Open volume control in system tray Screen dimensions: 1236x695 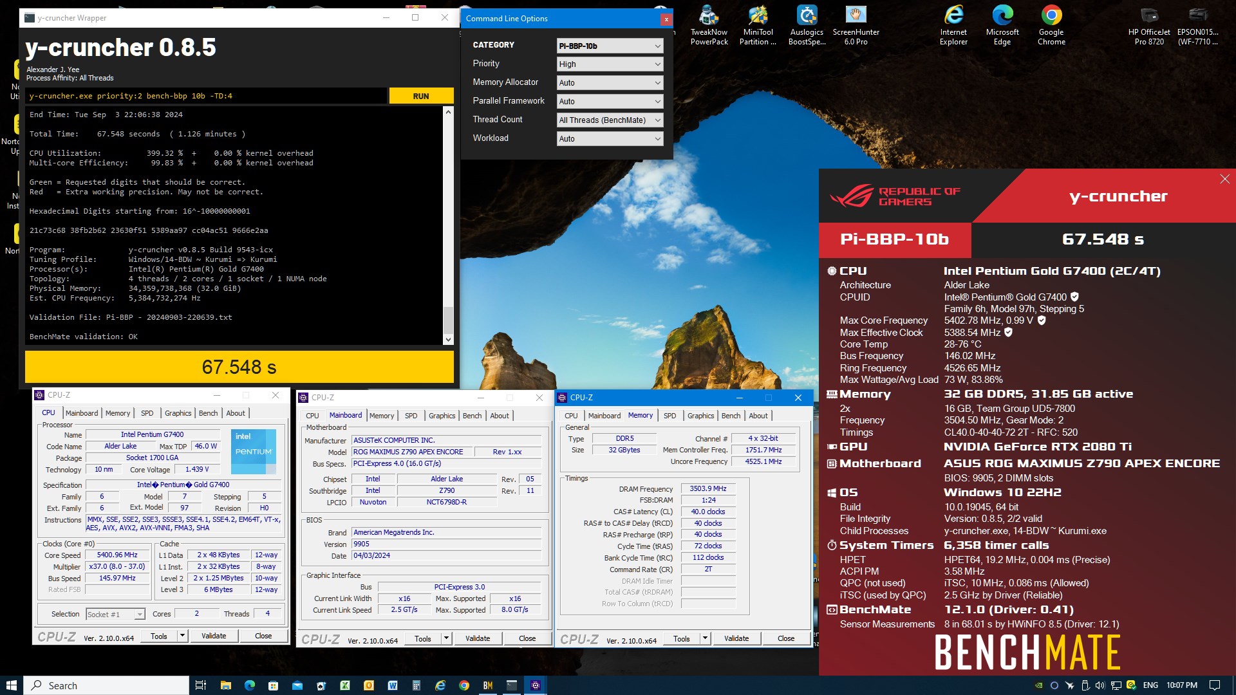click(x=1100, y=685)
